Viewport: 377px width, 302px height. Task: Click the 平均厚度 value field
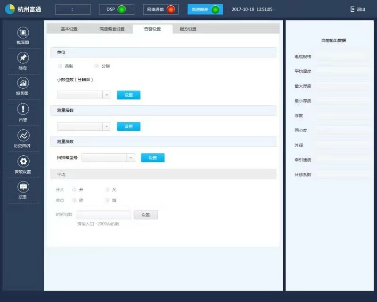(343, 72)
